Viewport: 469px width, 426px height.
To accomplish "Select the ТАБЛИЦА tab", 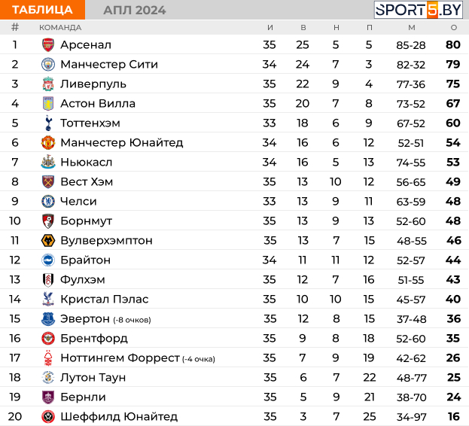I will point(42,10).
